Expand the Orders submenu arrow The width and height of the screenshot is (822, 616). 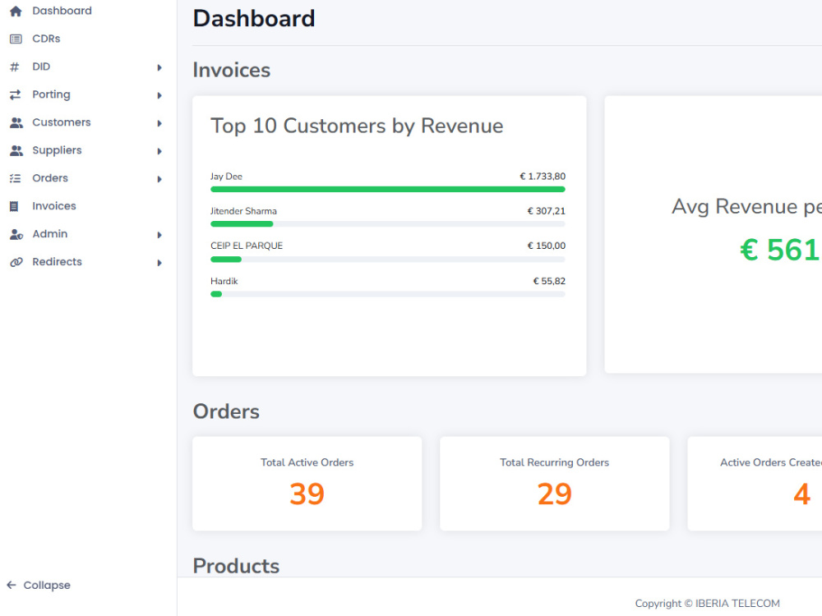click(x=159, y=178)
